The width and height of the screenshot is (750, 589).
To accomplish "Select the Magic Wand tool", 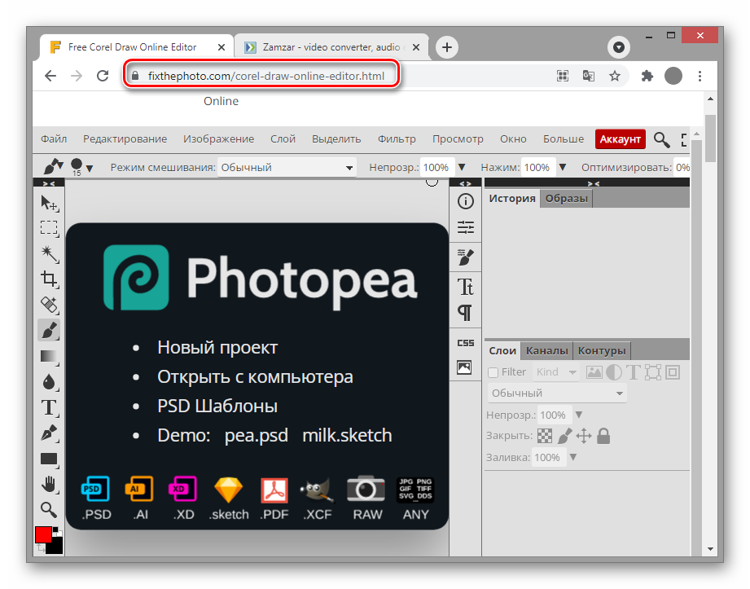I will click(49, 253).
